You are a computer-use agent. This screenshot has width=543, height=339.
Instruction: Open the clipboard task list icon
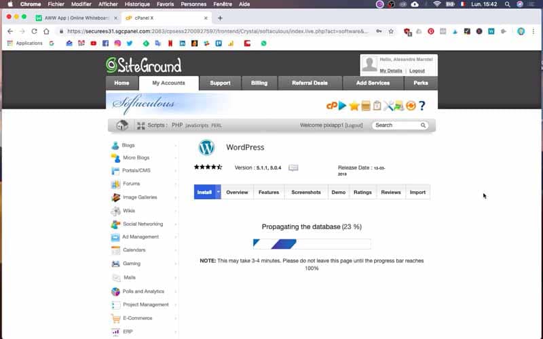coord(377,106)
